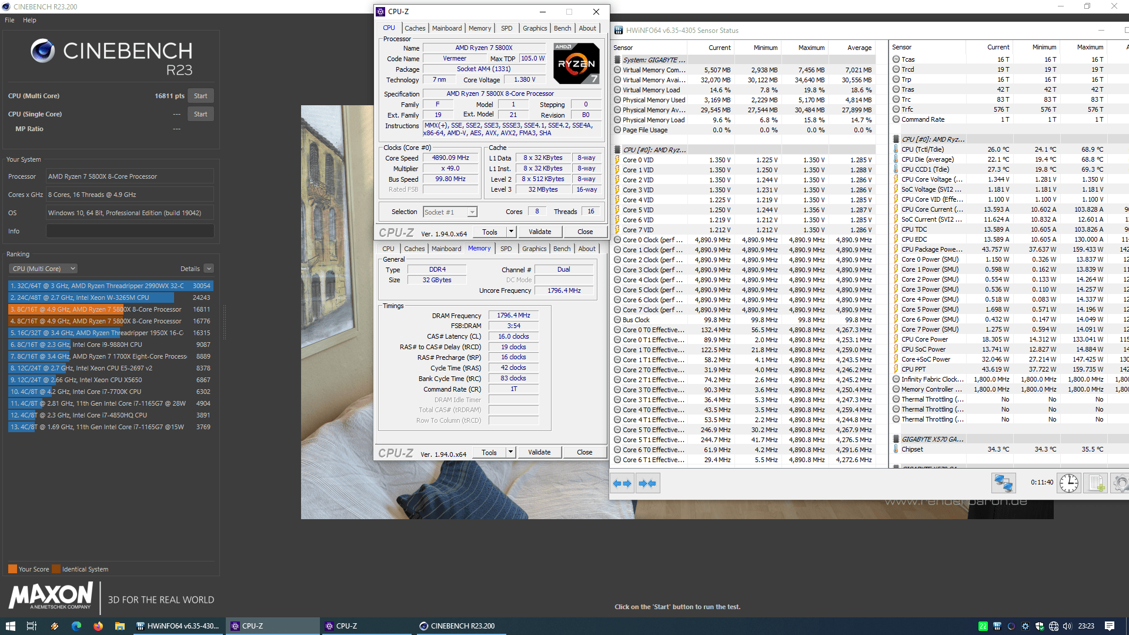Screen dimensions: 1129x635
Task: Open HWiNFO remote network monitoring icon
Action: pos(1003,483)
